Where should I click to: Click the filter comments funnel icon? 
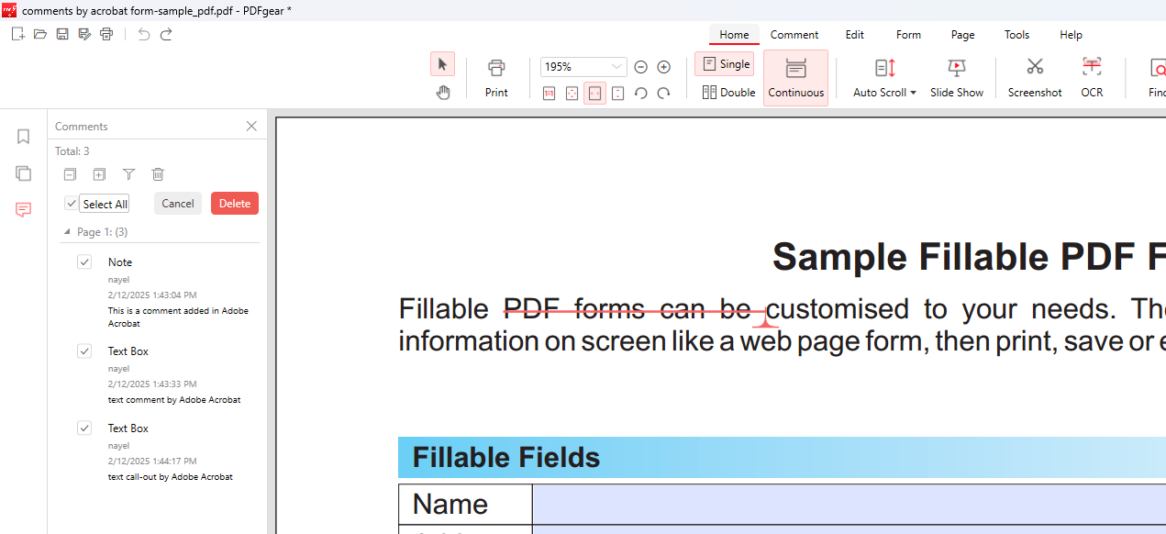[128, 174]
